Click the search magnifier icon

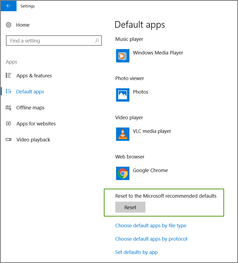click(x=97, y=41)
